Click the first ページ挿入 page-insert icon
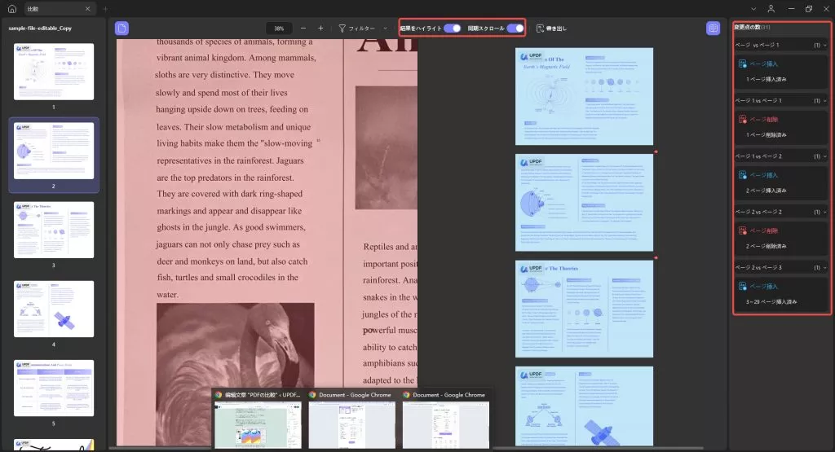Viewport: 835px width, 452px height. pyautogui.click(x=742, y=64)
